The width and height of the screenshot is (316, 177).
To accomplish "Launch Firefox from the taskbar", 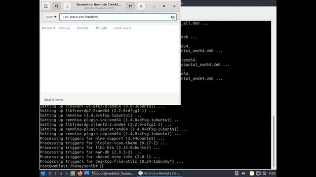I will point(80,173).
